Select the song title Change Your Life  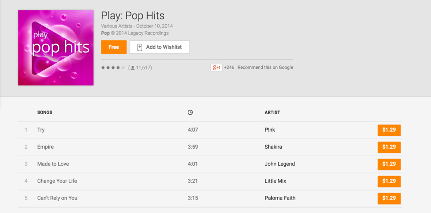tap(57, 181)
